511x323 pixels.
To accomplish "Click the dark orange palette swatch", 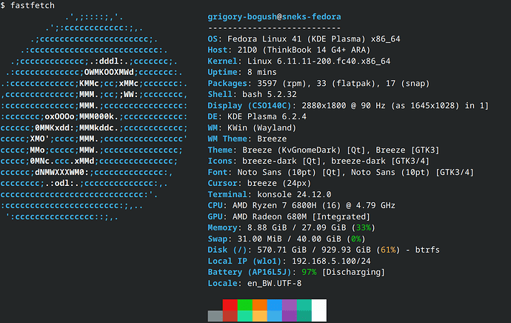I will click(x=260, y=304).
